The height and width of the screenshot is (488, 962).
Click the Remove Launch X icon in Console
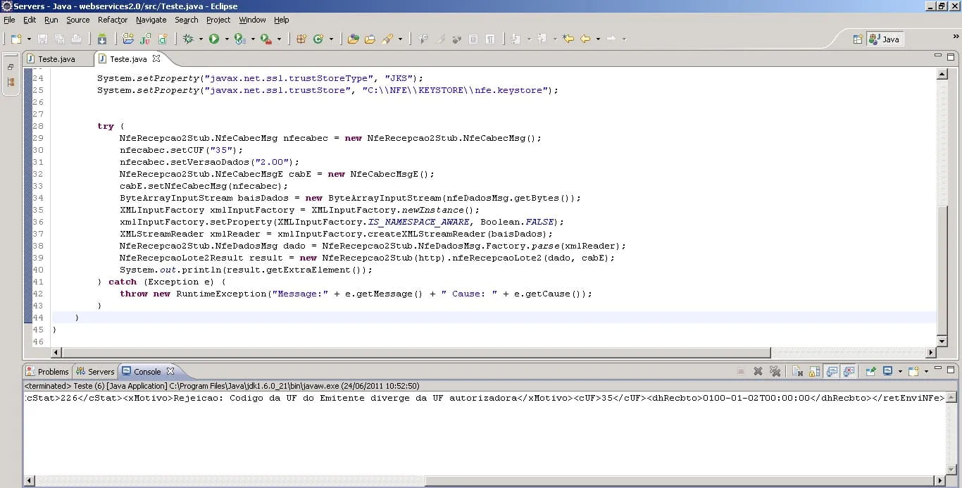(758, 371)
